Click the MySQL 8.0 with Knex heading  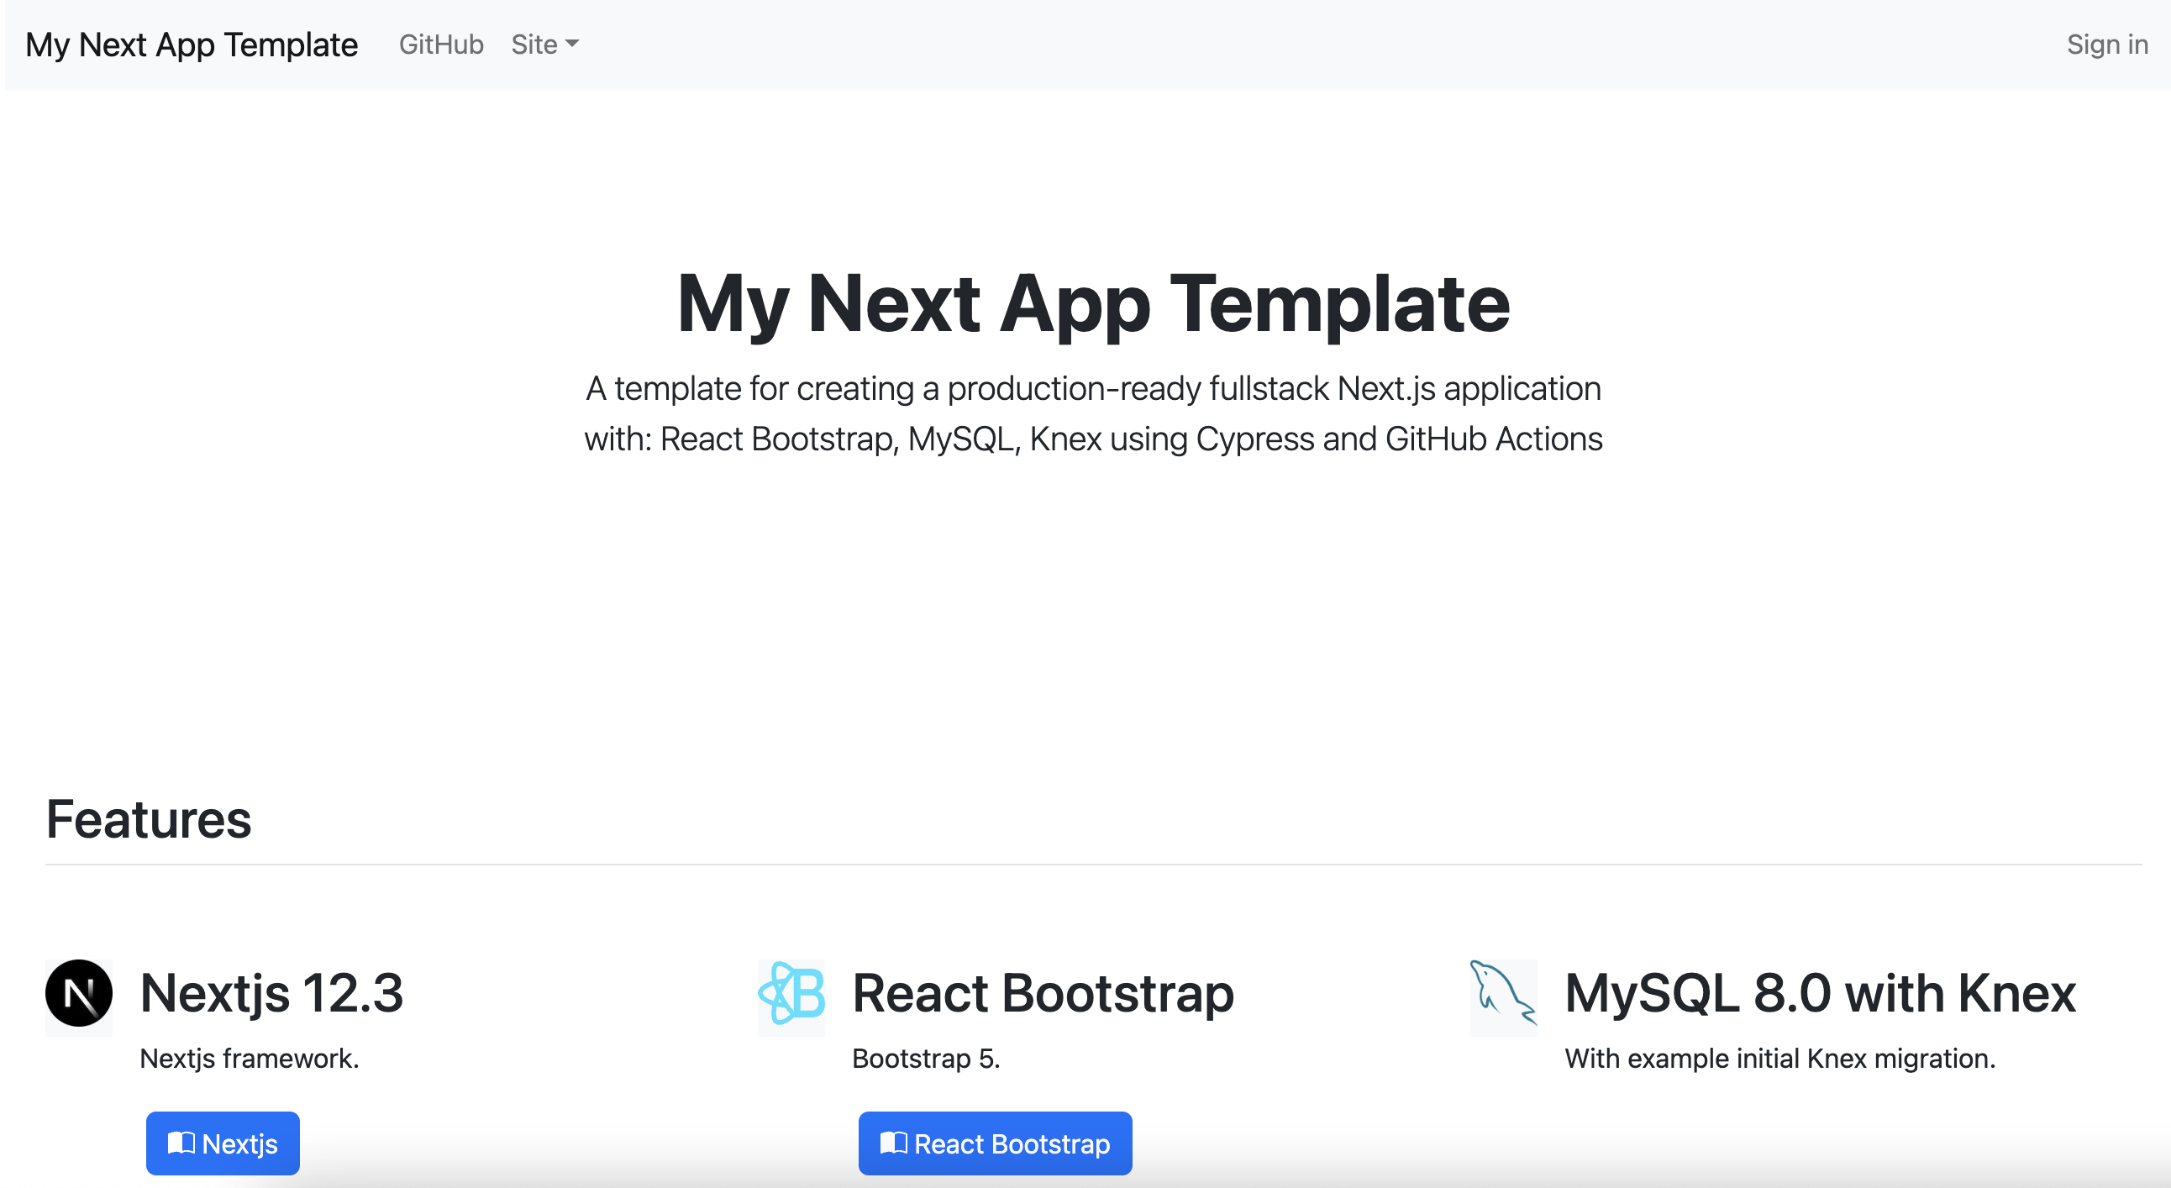[x=1821, y=992]
